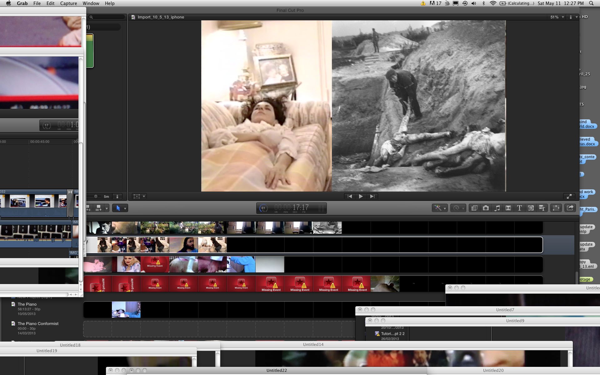
Task: Toggle the clip appearance switch
Action: point(117,197)
